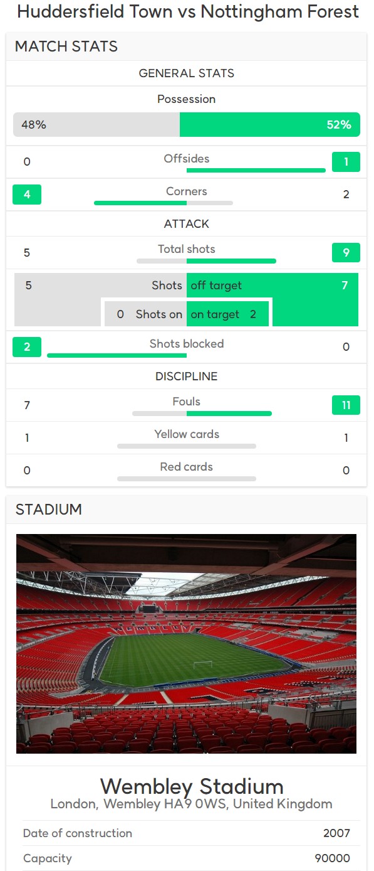Click the Capacity 90000 row
Viewport: 374px width, 871px height.
pos(187,858)
